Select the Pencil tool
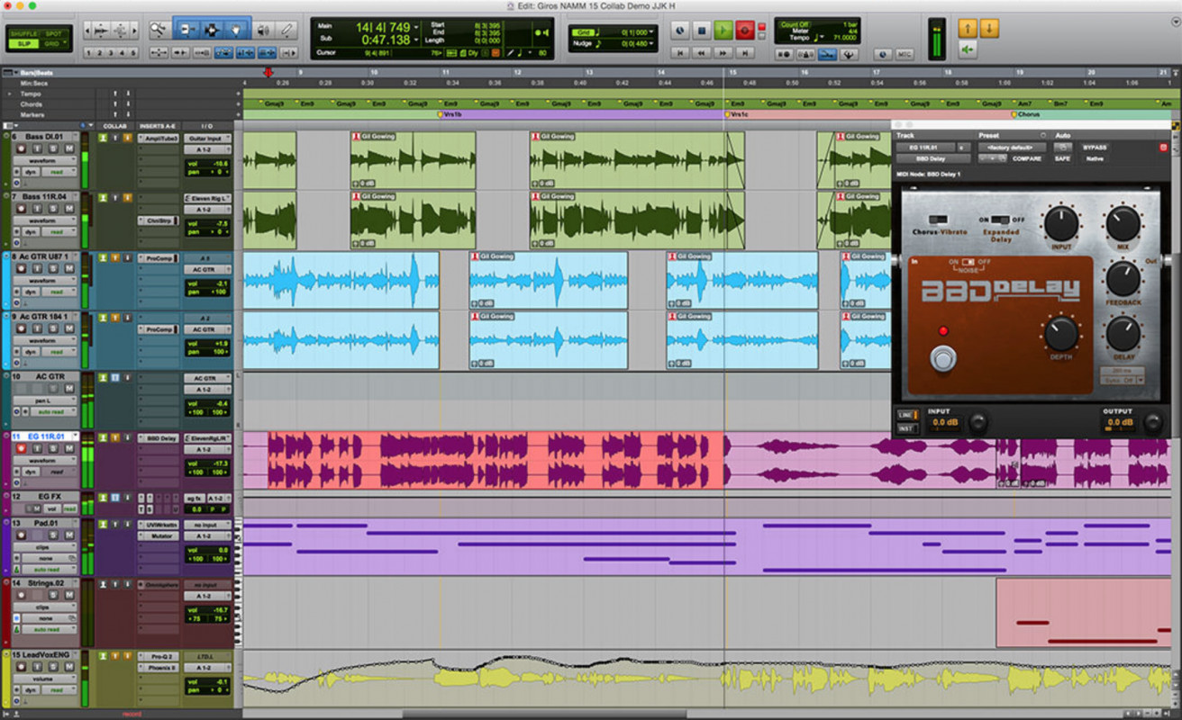The height and width of the screenshot is (720, 1182). coord(287,29)
